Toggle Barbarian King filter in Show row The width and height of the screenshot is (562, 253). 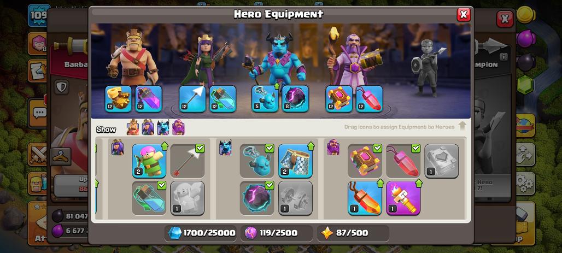point(133,127)
